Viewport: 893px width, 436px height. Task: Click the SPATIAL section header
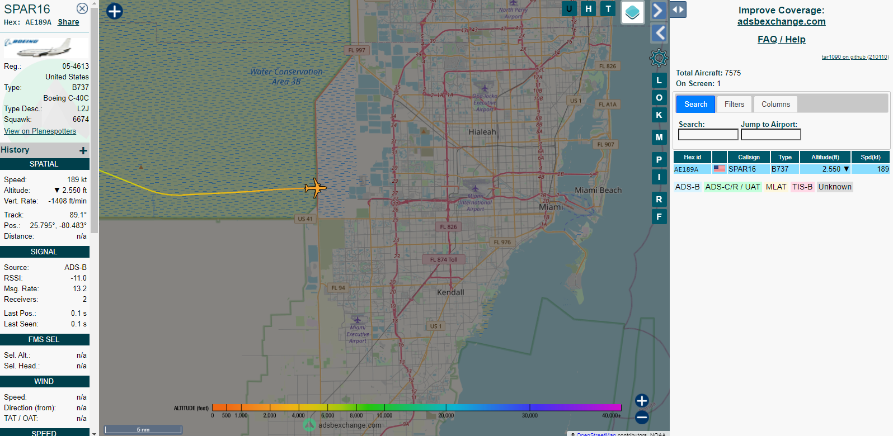pyautogui.click(x=44, y=164)
